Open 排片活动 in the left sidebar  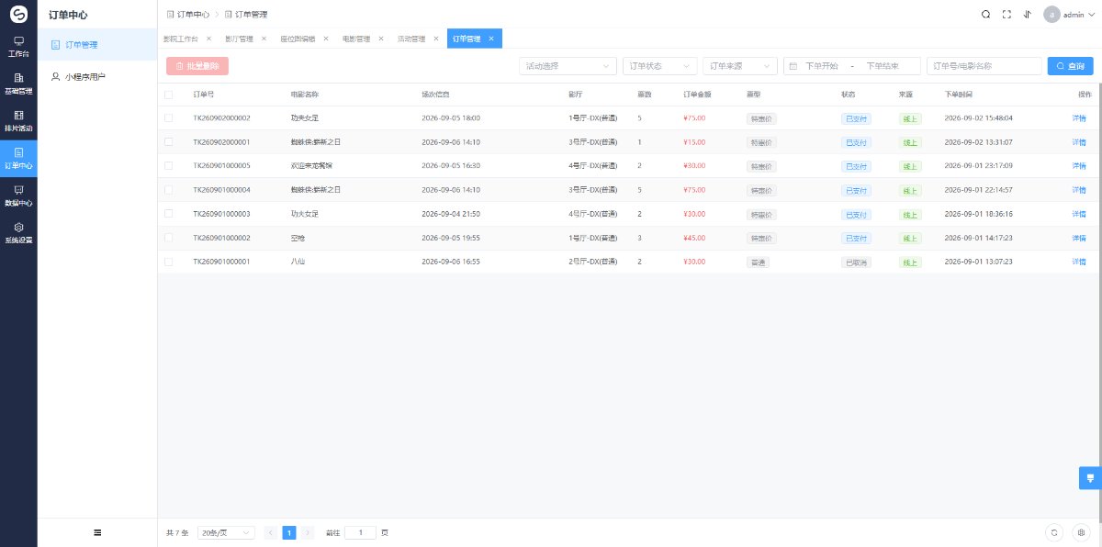[18, 121]
